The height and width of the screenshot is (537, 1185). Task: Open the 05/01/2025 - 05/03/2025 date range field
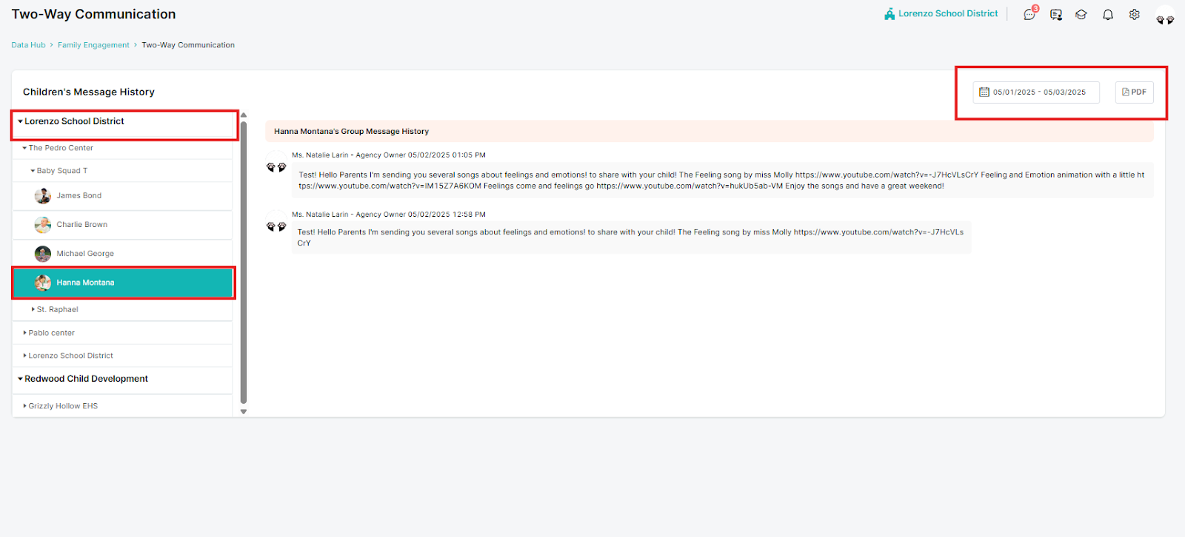[x=1036, y=92]
